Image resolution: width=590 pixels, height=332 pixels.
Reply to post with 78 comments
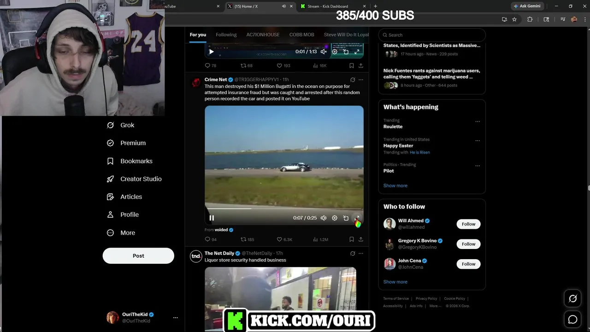(211, 66)
